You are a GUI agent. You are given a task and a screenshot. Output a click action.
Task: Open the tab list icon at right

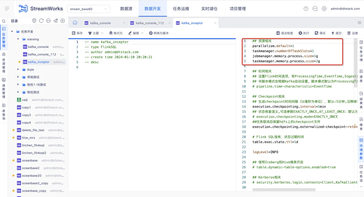[x=359, y=23]
